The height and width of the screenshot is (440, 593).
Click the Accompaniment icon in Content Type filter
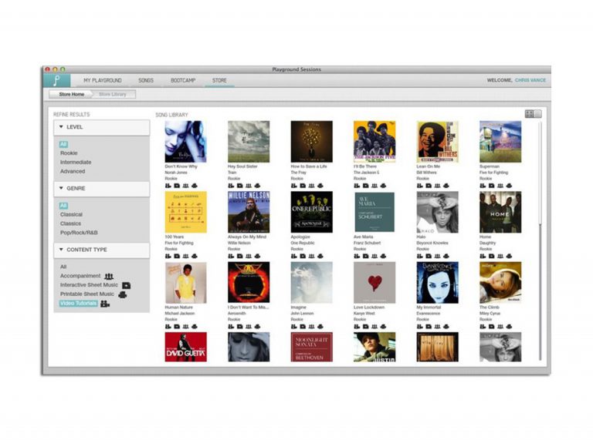109,276
